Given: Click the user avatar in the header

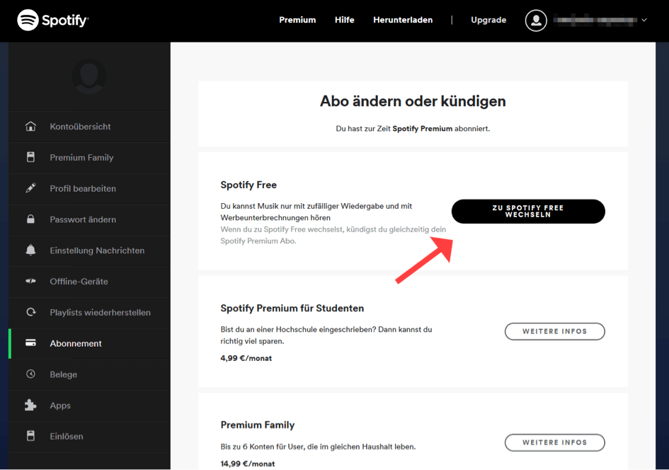Looking at the screenshot, I should [536, 21].
